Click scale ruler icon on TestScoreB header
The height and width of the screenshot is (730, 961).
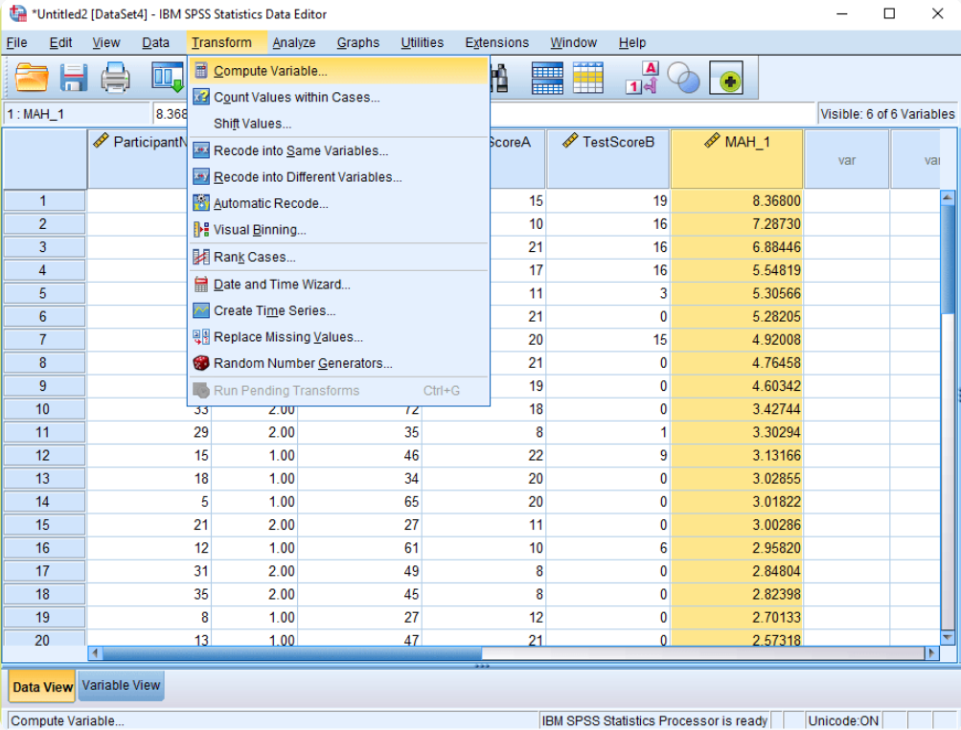(570, 141)
